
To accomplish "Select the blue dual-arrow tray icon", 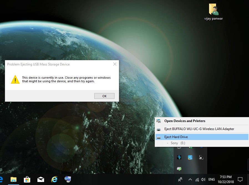I will (x=179, y=157).
